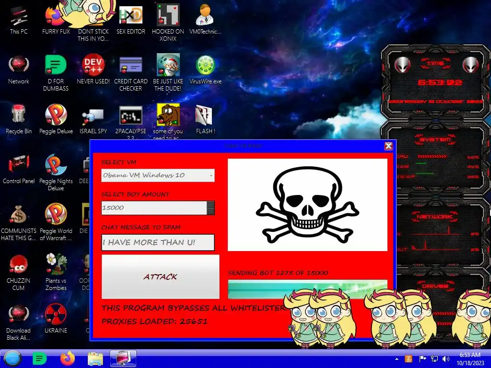The image size is (491, 368).
Task: Switch to the active monitor app in taskbar
Action: 123,358
